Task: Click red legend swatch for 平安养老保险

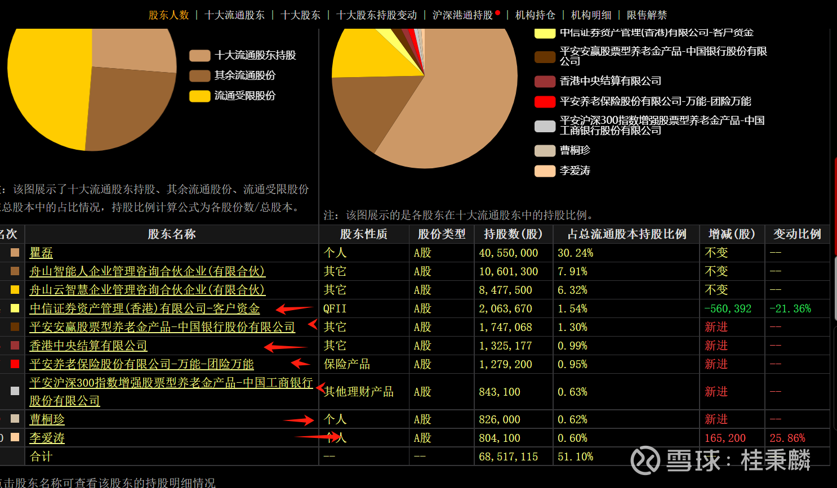Action: coord(545,101)
